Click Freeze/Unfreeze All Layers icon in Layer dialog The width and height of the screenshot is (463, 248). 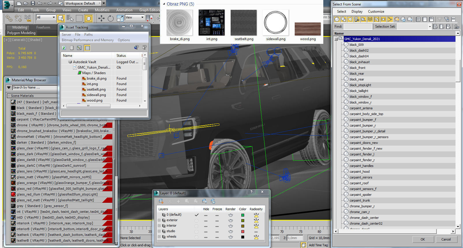[x=213, y=201]
